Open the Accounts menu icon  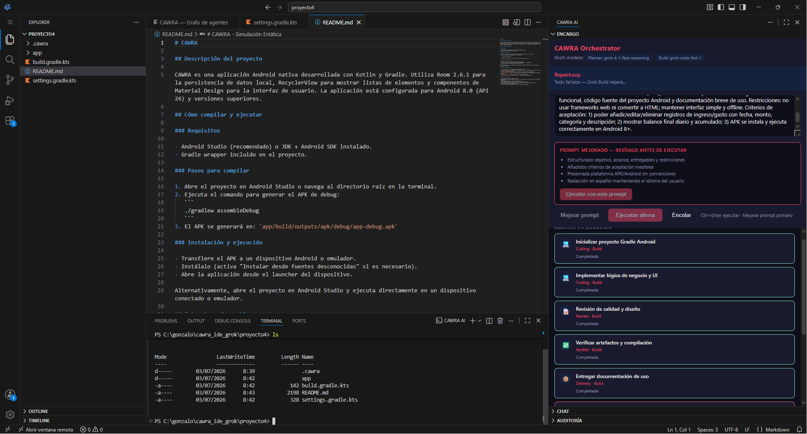[x=10, y=395]
